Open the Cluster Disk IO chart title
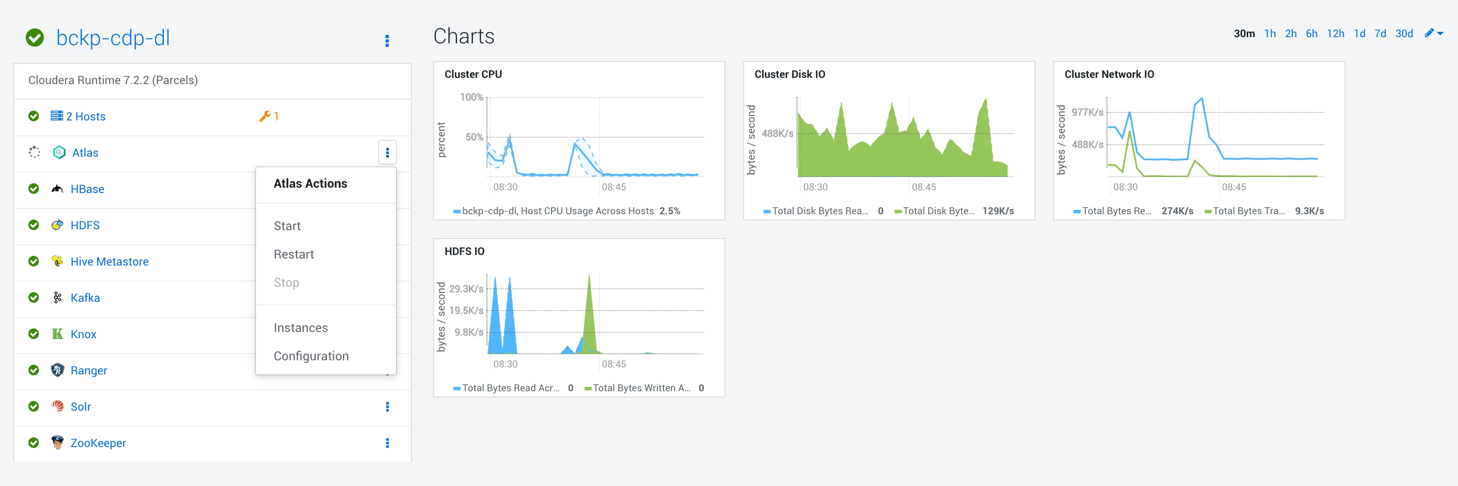 pyautogui.click(x=790, y=74)
